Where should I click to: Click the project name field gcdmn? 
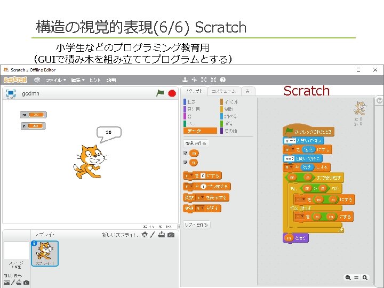click(x=30, y=93)
